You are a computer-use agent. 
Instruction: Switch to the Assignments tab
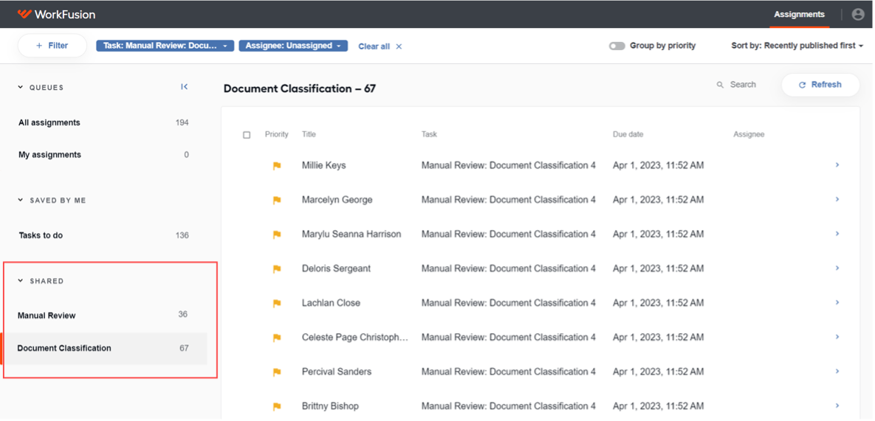(799, 15)
